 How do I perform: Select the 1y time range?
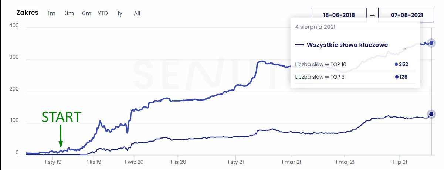[120, 13]
